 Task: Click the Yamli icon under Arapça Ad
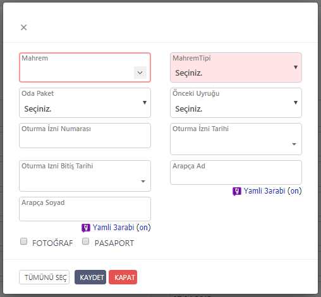(237, 191)
